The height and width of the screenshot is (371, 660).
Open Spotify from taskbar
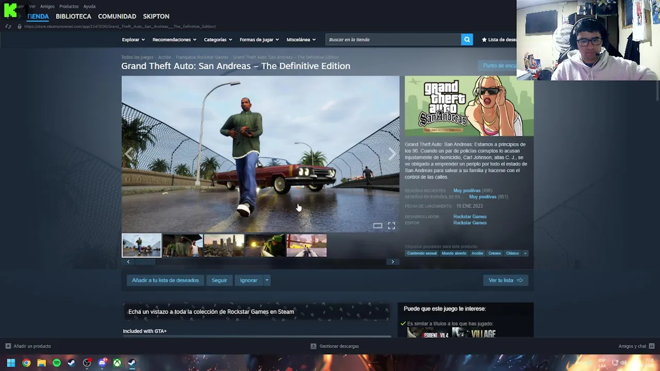click(57, 363)
